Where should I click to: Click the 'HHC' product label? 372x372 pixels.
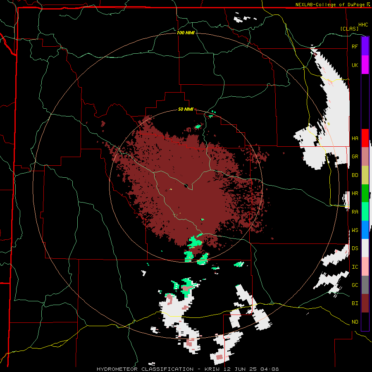click(363, 25)
